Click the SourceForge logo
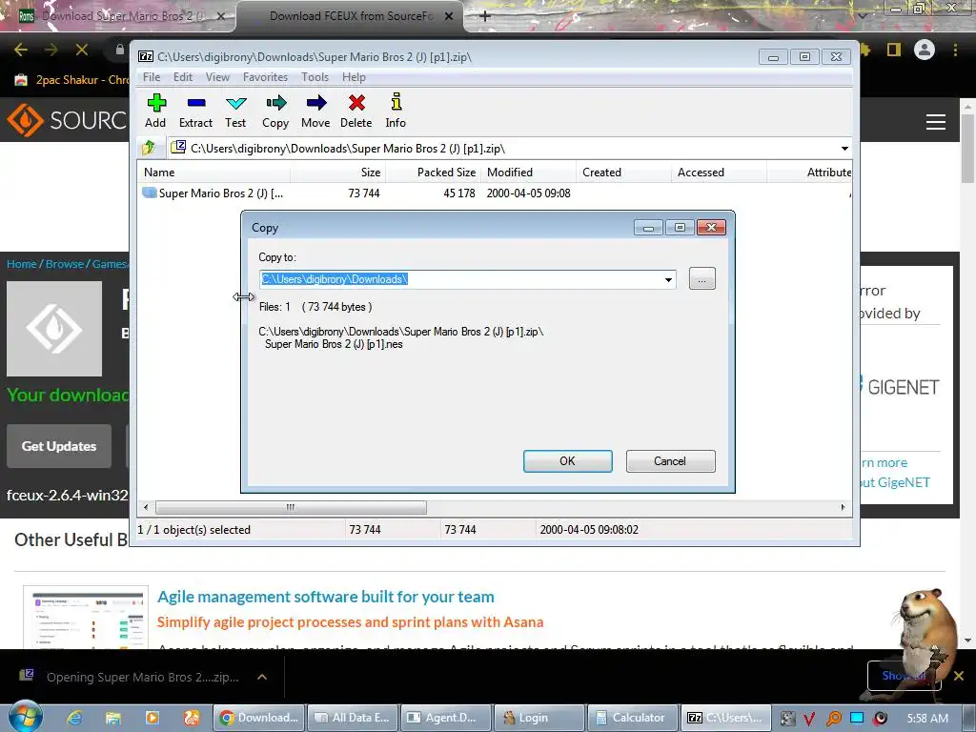 (67, 120)
